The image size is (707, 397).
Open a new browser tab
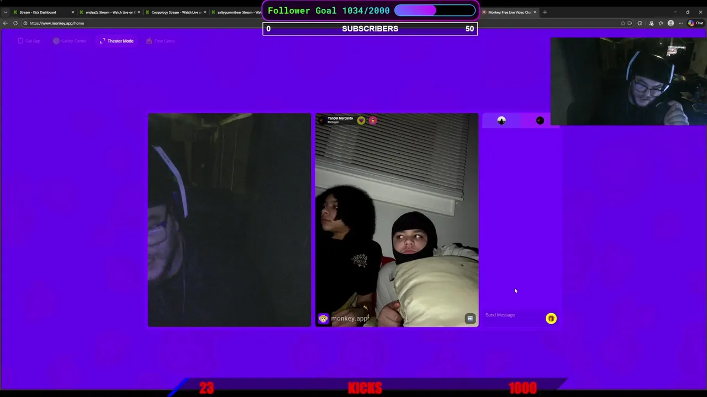pos(545,12)
